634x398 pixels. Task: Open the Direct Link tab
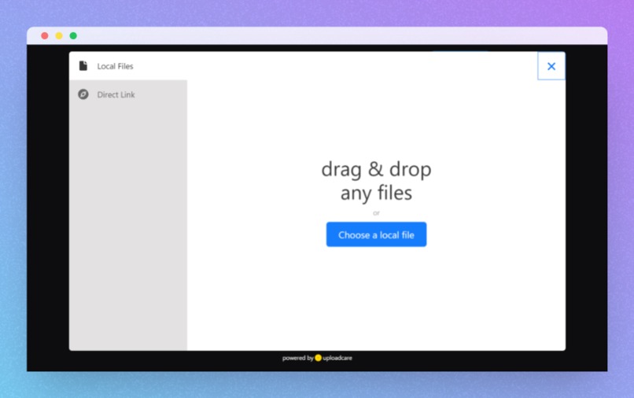pyautogui.click(x=128, y=94)
